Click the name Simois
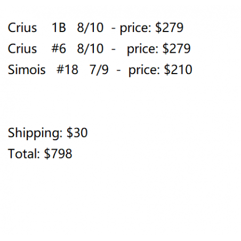Viewport: 241px width, 241px height. pyautogui.click(x=27, y=69)
